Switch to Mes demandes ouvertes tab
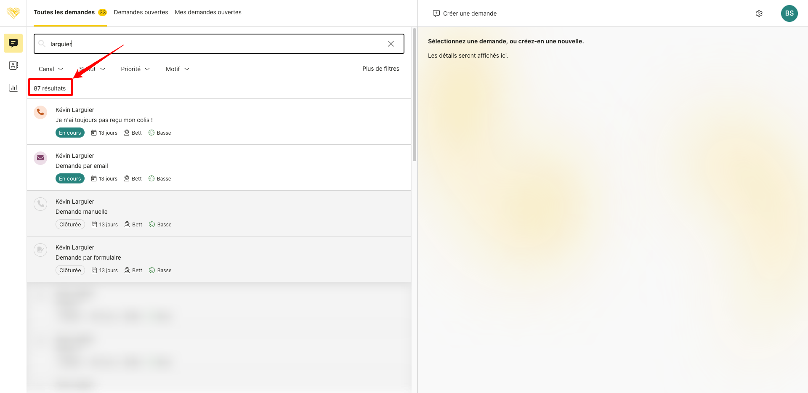The height and width of the screenshot is (393, 808). (x=208, y=12)
